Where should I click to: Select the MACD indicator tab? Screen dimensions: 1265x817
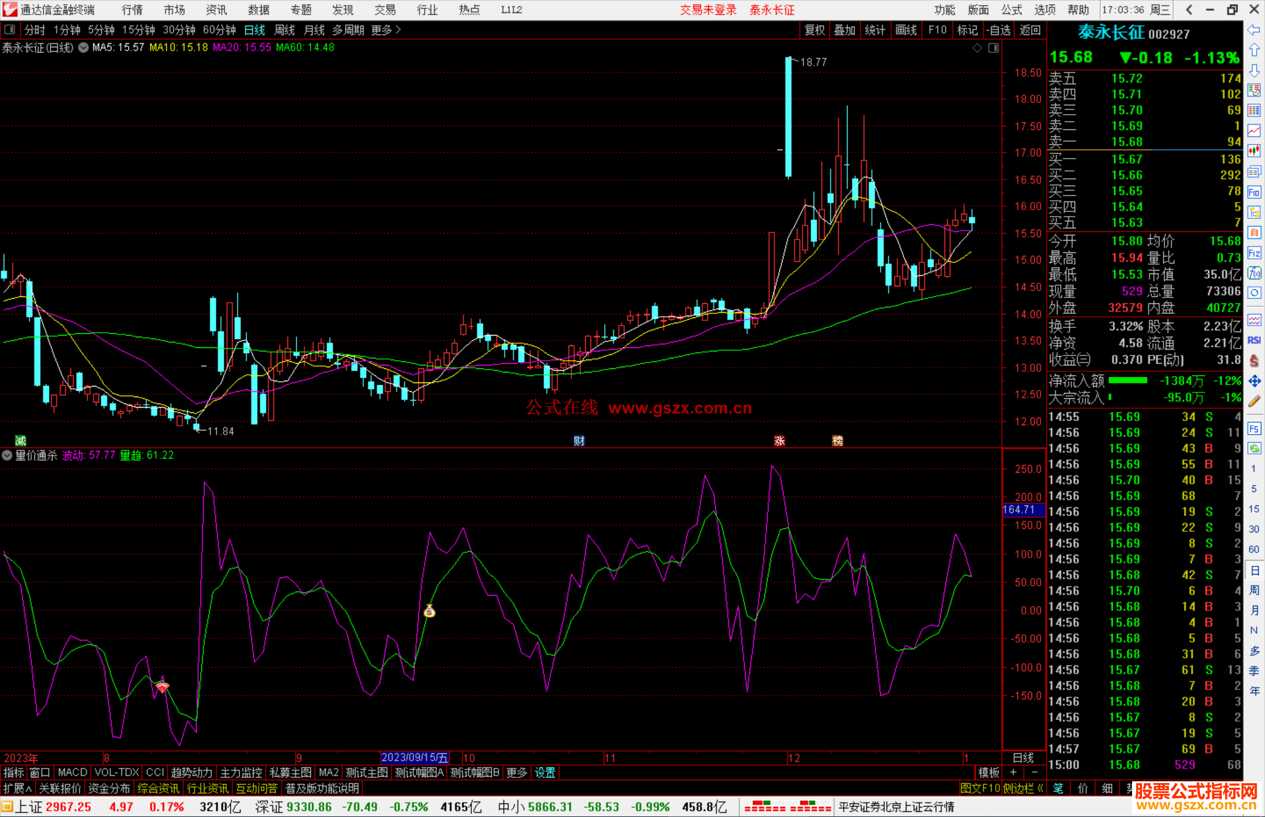pyautogui.click(x=72, y=772)
